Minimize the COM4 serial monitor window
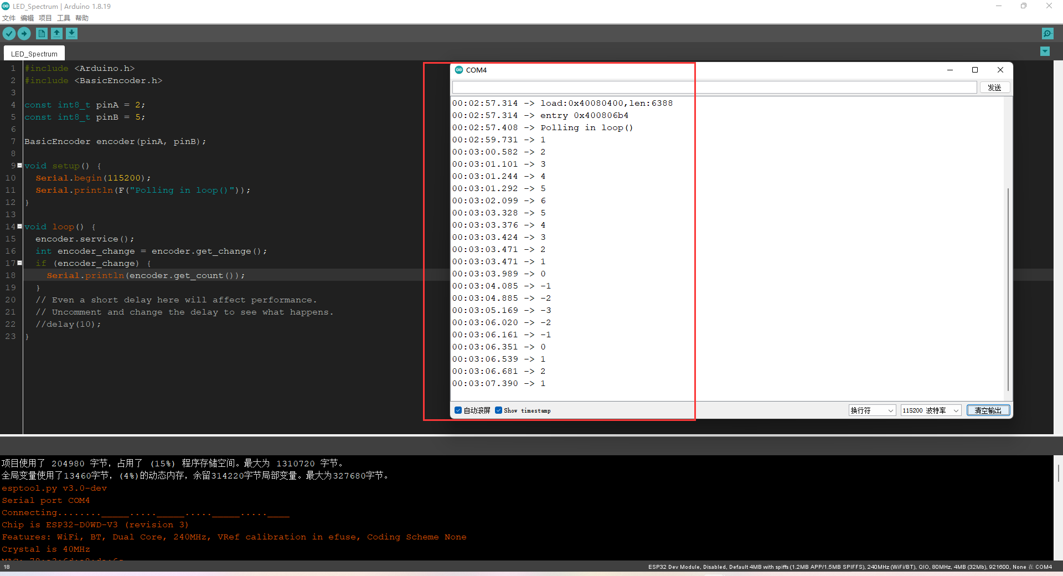1063x576 pixels. click(x=950, y=70)
